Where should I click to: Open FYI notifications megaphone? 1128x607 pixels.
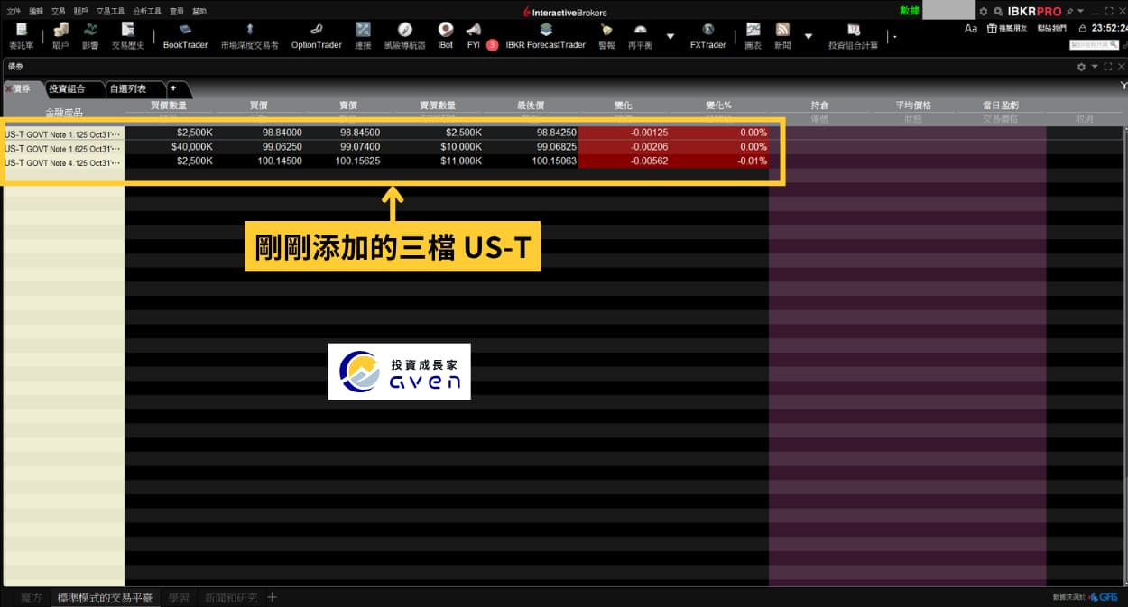[x=474, y=35]
